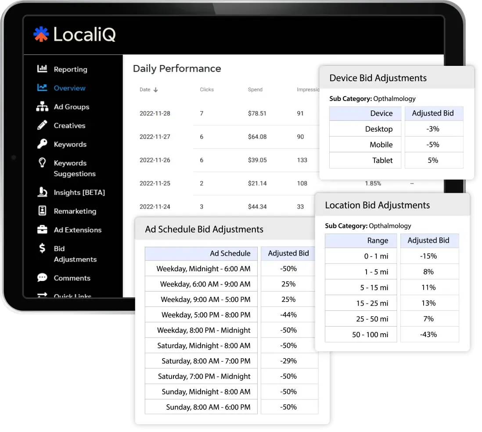This screenshot has width=482, height=432.
Task: Open Ad Groups in the sidebar
Action: coord(72,107)
